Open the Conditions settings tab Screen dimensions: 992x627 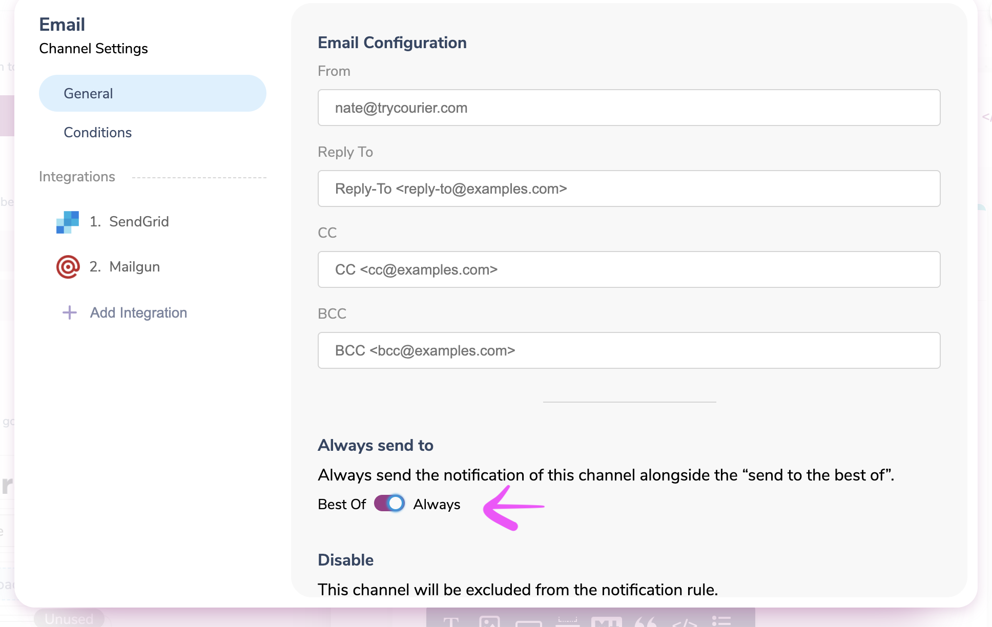pyautogui.click(x=97, y=132)
